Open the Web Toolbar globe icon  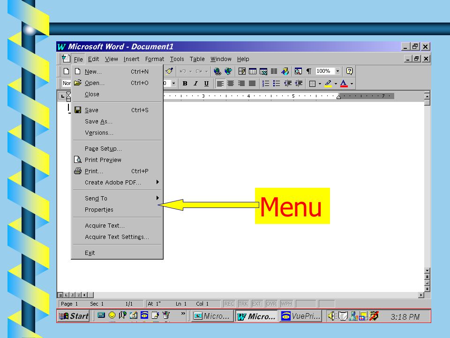[x=228, y=71]
